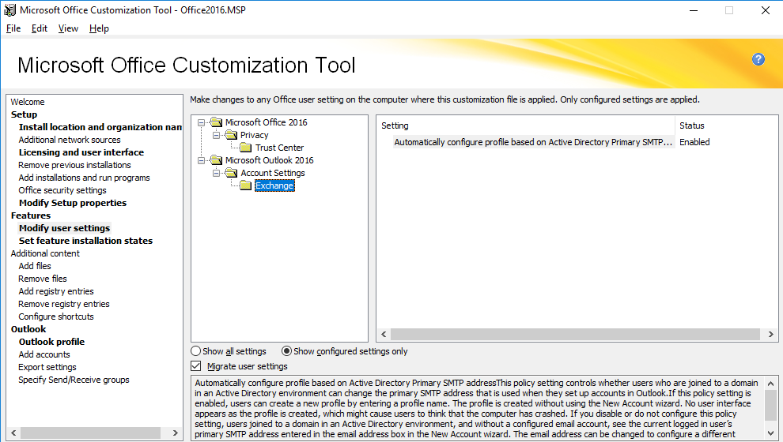Viewport: 783px width, 442px height.
Task: Click description box scroll down arrow
Action: pyautogui.click(x=770, y=433)
